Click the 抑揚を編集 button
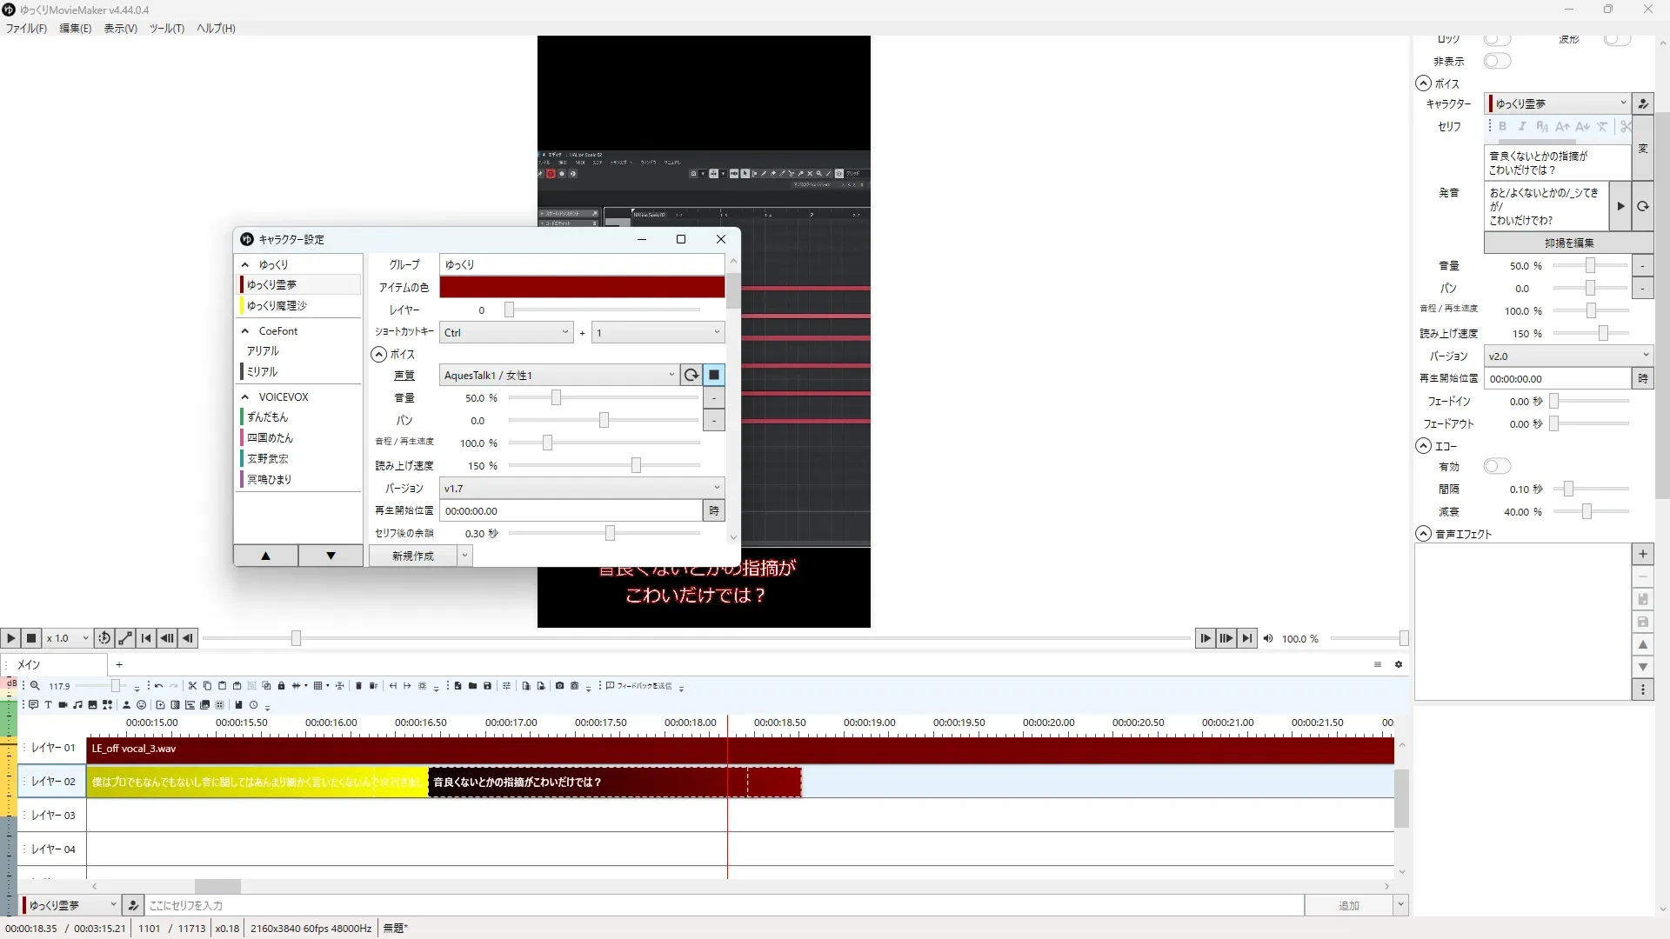The image size is (1670, 939). tap(1568, 243)
